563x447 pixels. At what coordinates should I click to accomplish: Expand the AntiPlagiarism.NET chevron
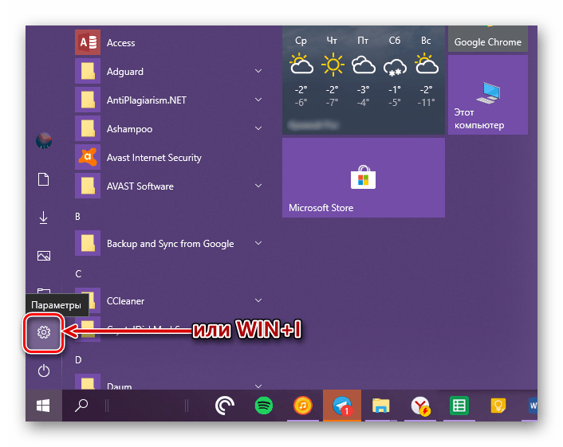point(258,100)
